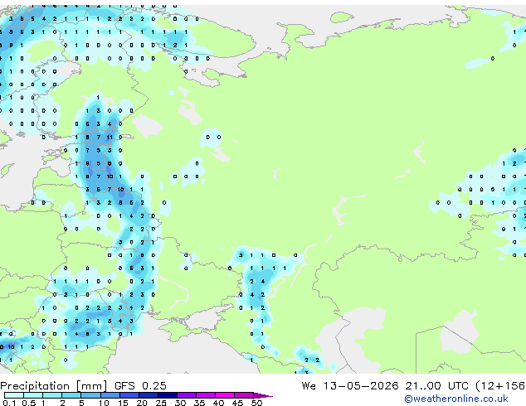Select the legend swatch between 25 and 30
This screenshot has width=526, height=406.
pyautogui.click(x=167, y=395)
